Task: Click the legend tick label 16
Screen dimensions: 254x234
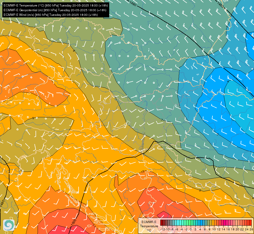Action: pos(228,229)
